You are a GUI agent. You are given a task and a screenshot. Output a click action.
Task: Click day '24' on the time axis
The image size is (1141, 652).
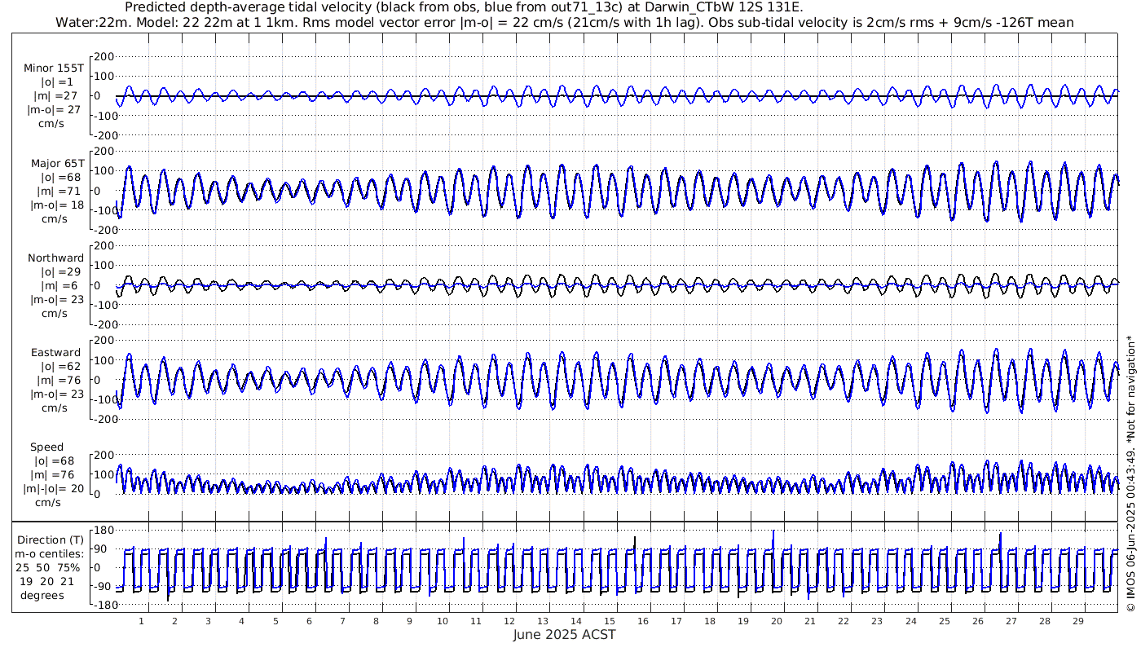click(910, 621)
